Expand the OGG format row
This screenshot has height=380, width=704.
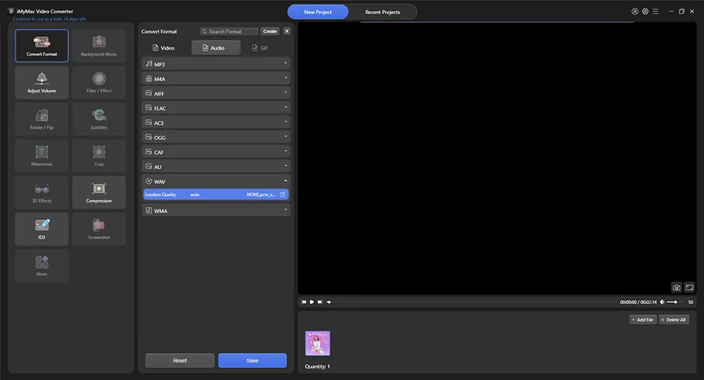(x=216, y=137)
